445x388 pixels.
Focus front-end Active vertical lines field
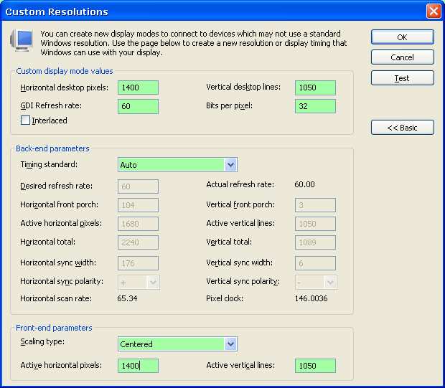(x=315, y=366)
